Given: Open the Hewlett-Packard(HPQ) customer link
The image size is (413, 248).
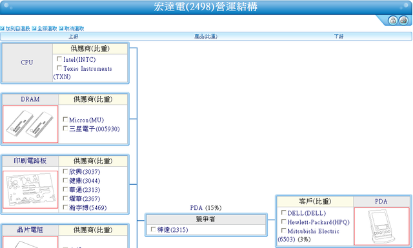Looking at the screenshot, I should tap(318, 222).
